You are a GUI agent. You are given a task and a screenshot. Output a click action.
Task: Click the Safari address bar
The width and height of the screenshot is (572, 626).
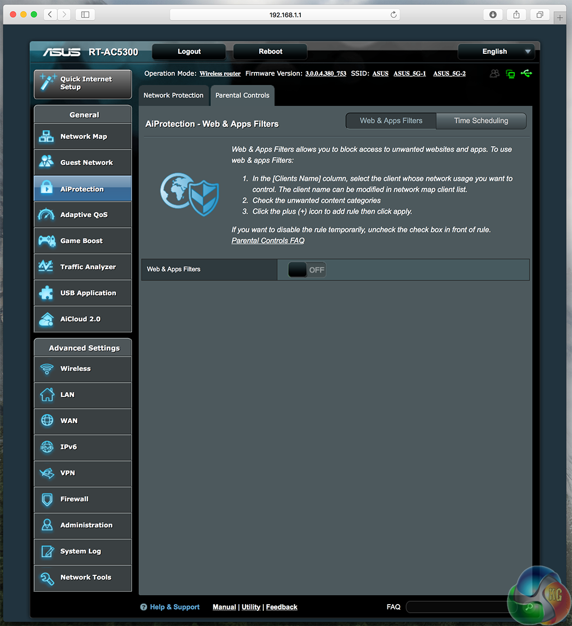click(x=285, y=15)
